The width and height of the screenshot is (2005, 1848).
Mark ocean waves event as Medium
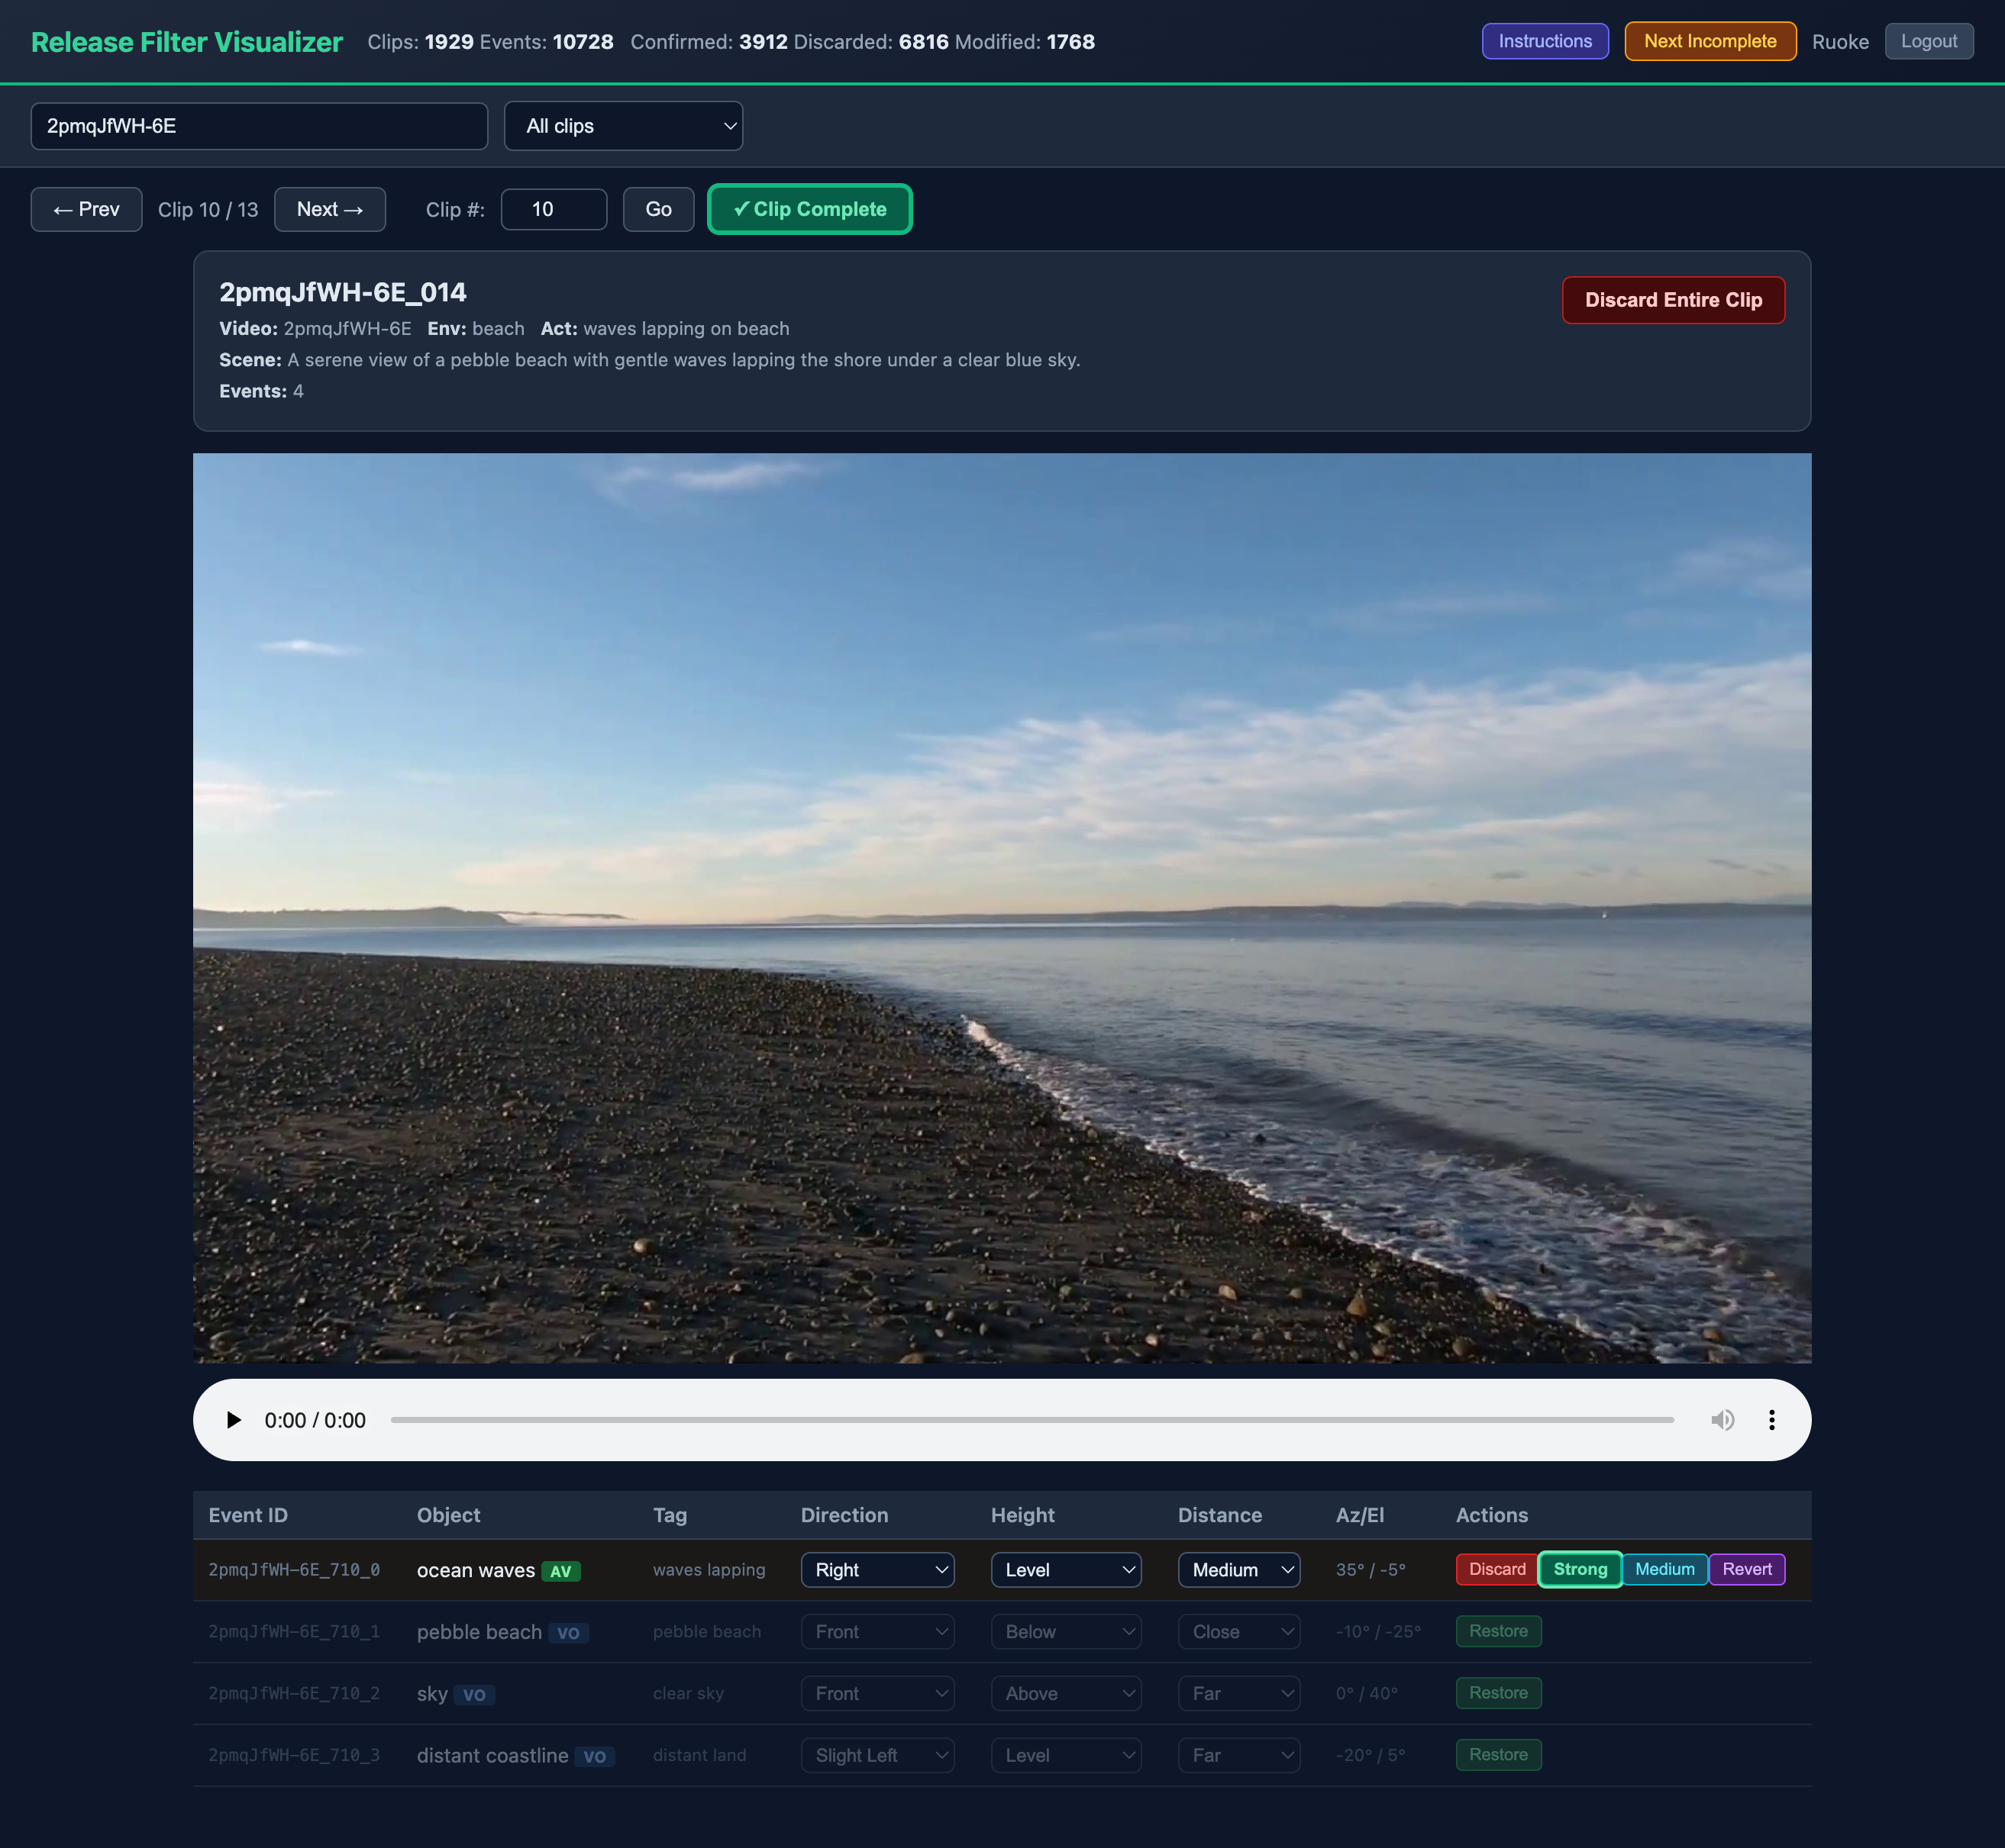pos(1664,1569)
